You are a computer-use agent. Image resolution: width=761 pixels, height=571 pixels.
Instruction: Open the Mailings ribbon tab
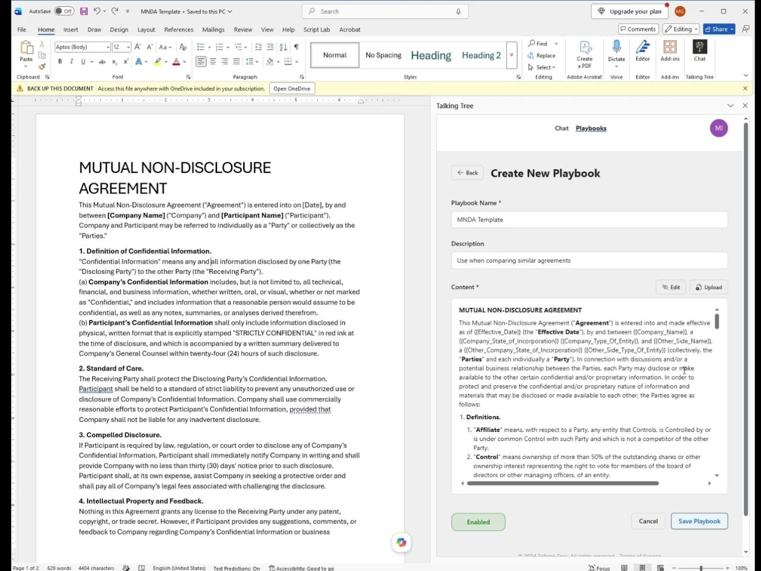point(214,30)
